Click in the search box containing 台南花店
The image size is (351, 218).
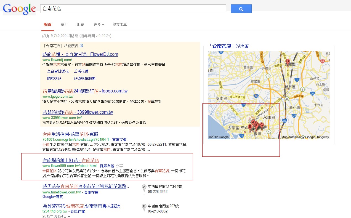pyautogui.click(x=133, y=9)
